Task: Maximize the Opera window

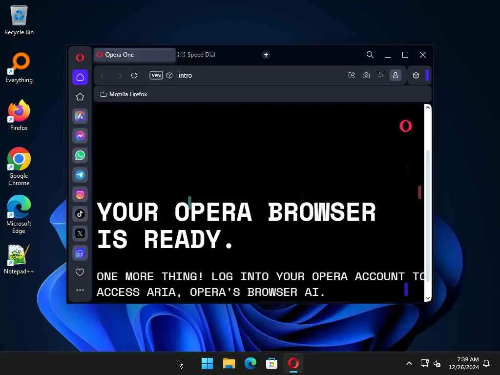Action: click(x=405, y=55)
